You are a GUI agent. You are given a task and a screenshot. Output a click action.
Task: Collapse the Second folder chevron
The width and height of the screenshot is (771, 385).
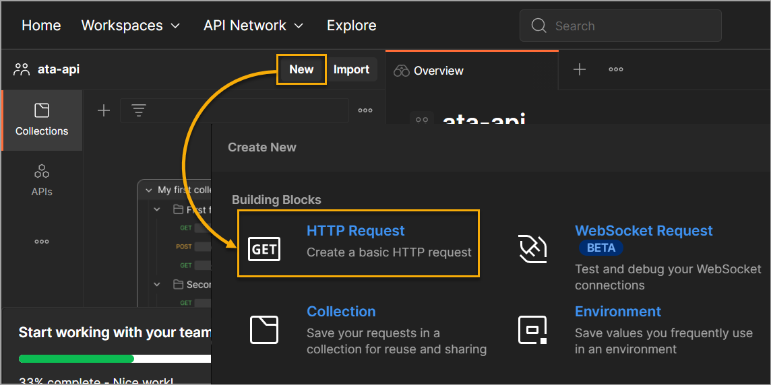coord(157,284)
